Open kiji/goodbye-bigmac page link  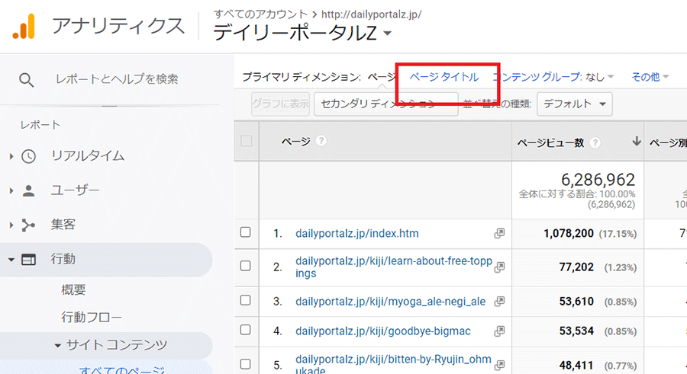(x=383, y=331)
